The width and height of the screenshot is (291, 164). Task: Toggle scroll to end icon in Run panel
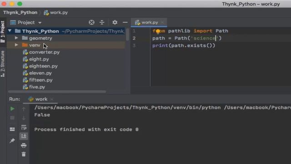click(24, 136)
